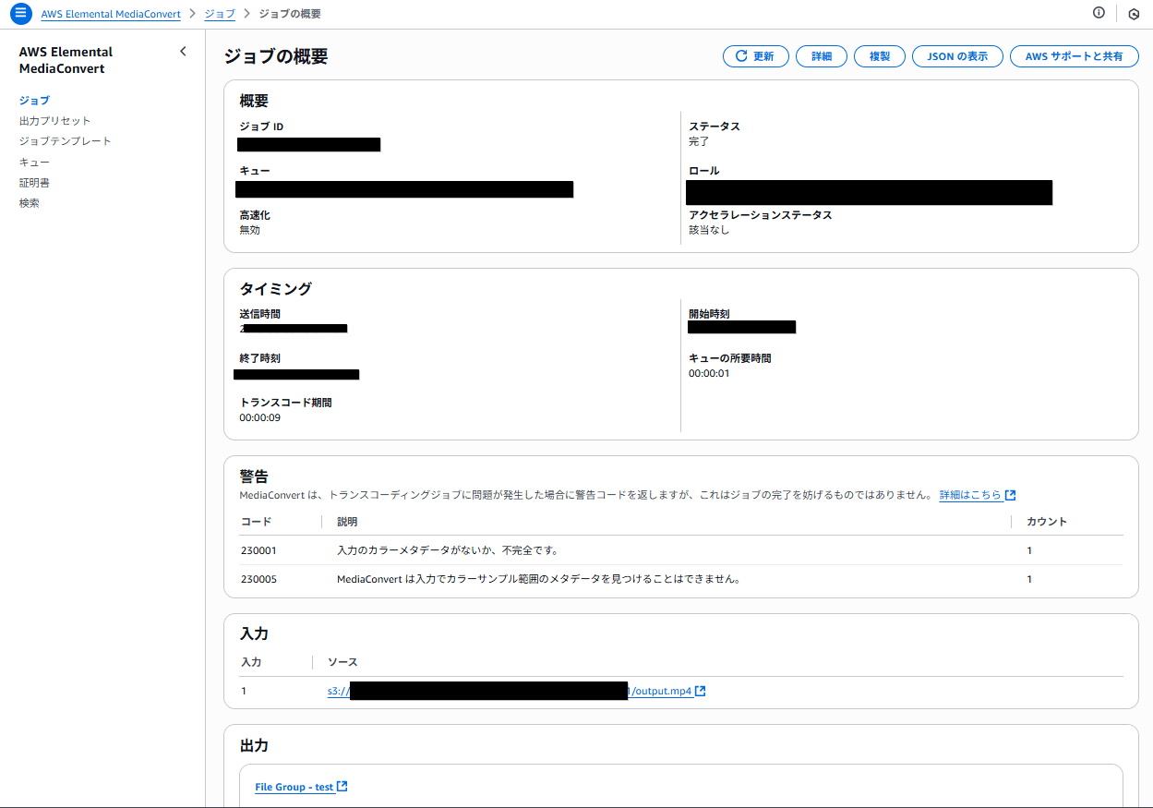Screen dimensions: 1153x808
Task: Click the カラーサンプル範囲 warning description
Action: 539,580
